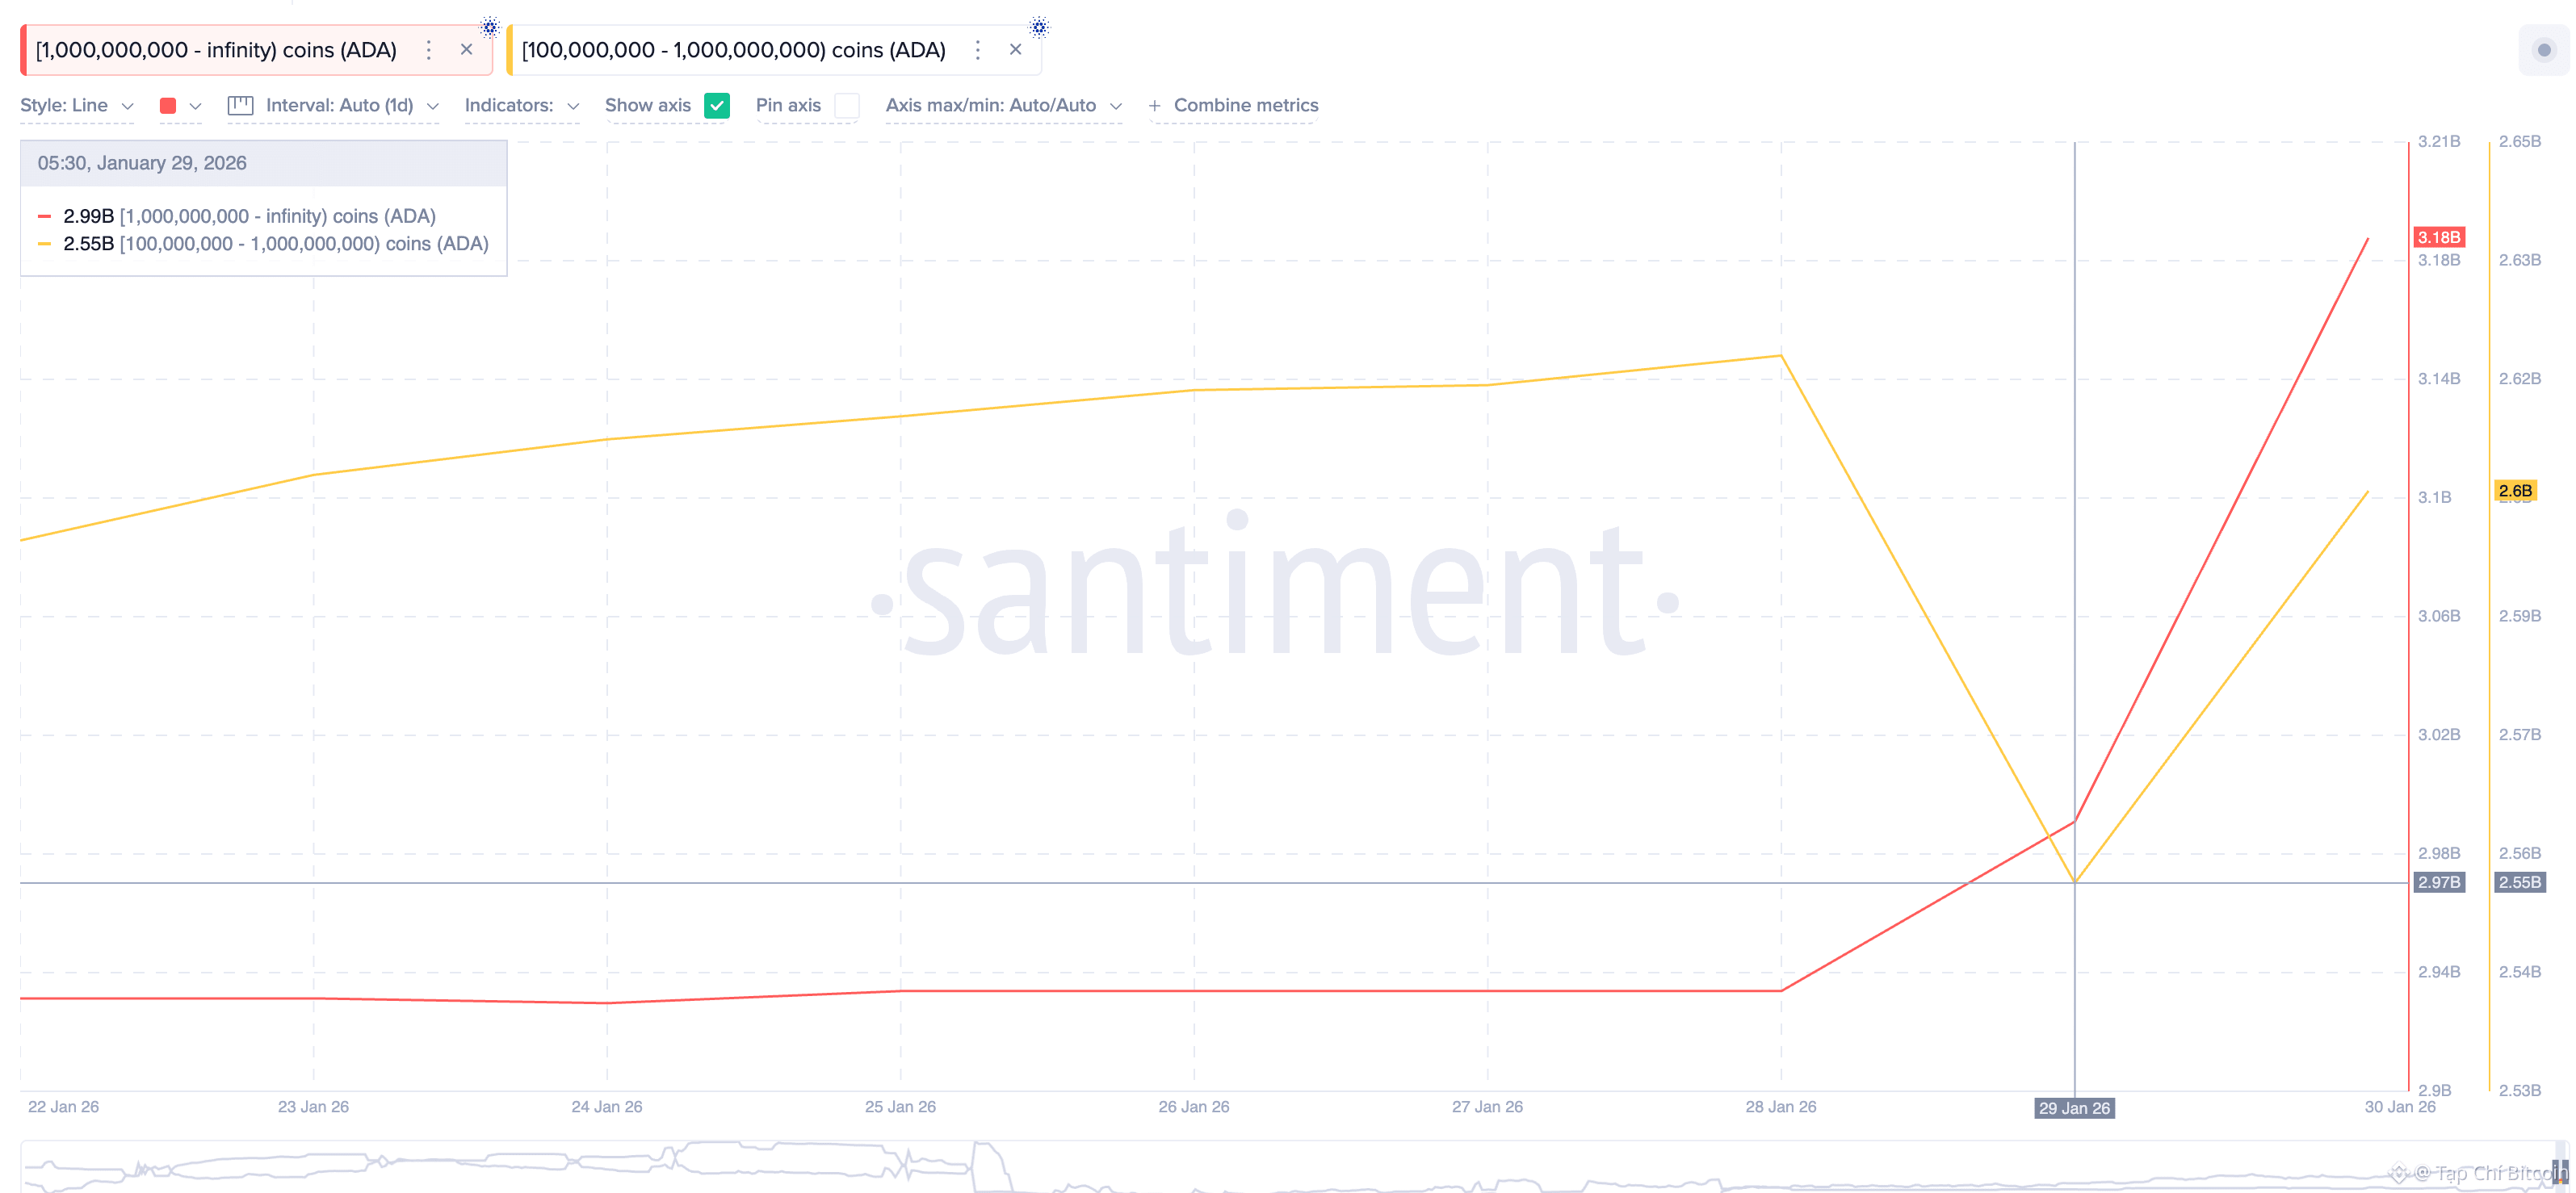The image size is (2576, 1193).
Task: Select the 100,000,000 - 1,000,000,000 coins metric tab
Action: tap(733, 50)
